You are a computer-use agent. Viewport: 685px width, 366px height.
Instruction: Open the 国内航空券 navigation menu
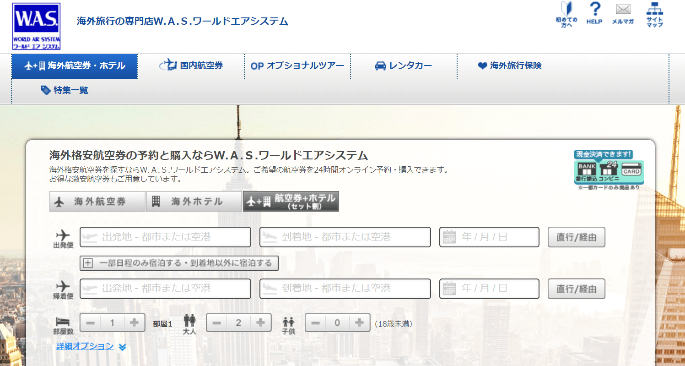click(191, 66)
